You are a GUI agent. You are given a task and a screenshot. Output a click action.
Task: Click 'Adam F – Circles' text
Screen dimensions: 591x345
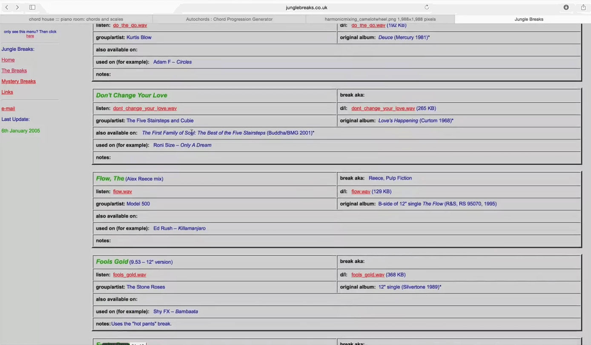[172, 62]
